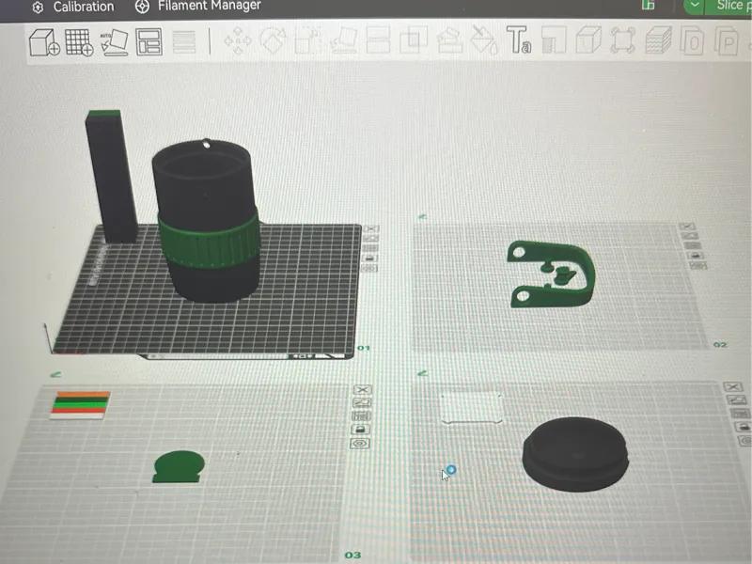Click the split to parts icon
Screen dimensions: 752x564
pos(726,41)
